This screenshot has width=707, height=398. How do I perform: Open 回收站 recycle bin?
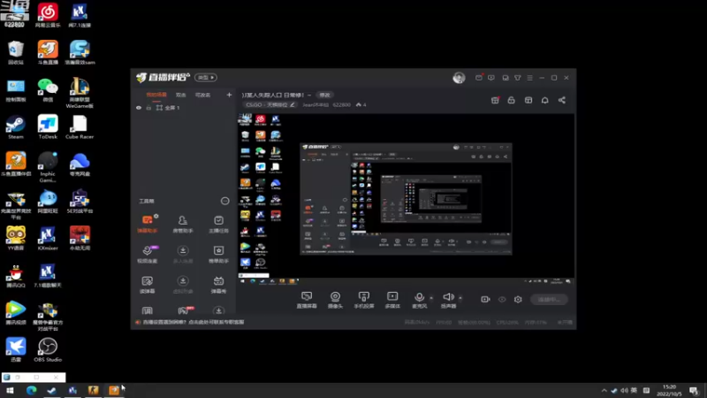(x=16, y=53)
